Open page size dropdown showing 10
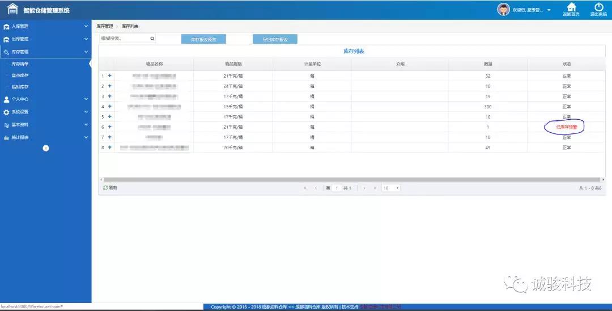The image size is (612, 311). coord(390,188)
